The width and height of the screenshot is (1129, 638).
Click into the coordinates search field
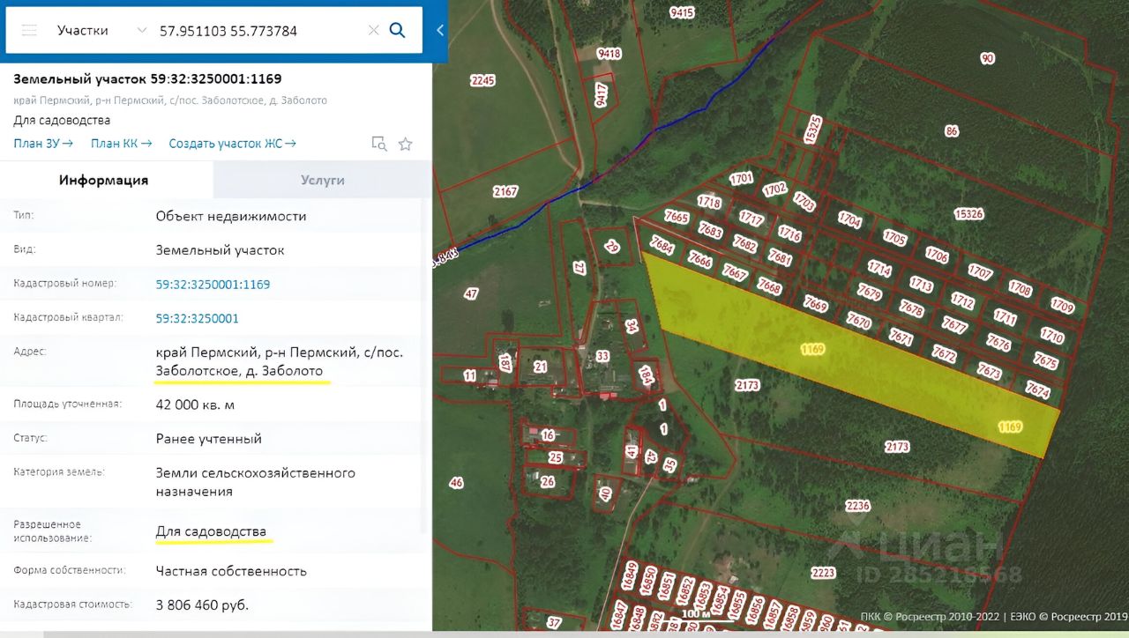point(256,30)
